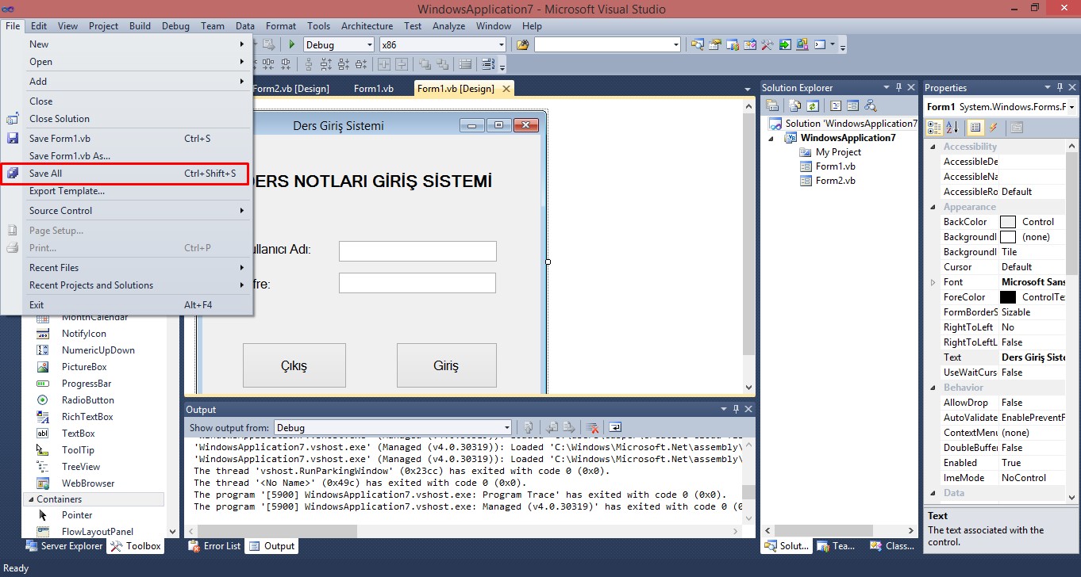Open the Solution Configurations dropdown showing Debug
1081x577 pixels.
click(x=369, y=44)
